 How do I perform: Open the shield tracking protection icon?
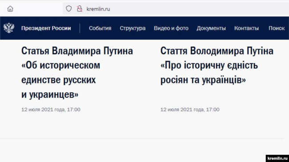(x=69, y=8)
